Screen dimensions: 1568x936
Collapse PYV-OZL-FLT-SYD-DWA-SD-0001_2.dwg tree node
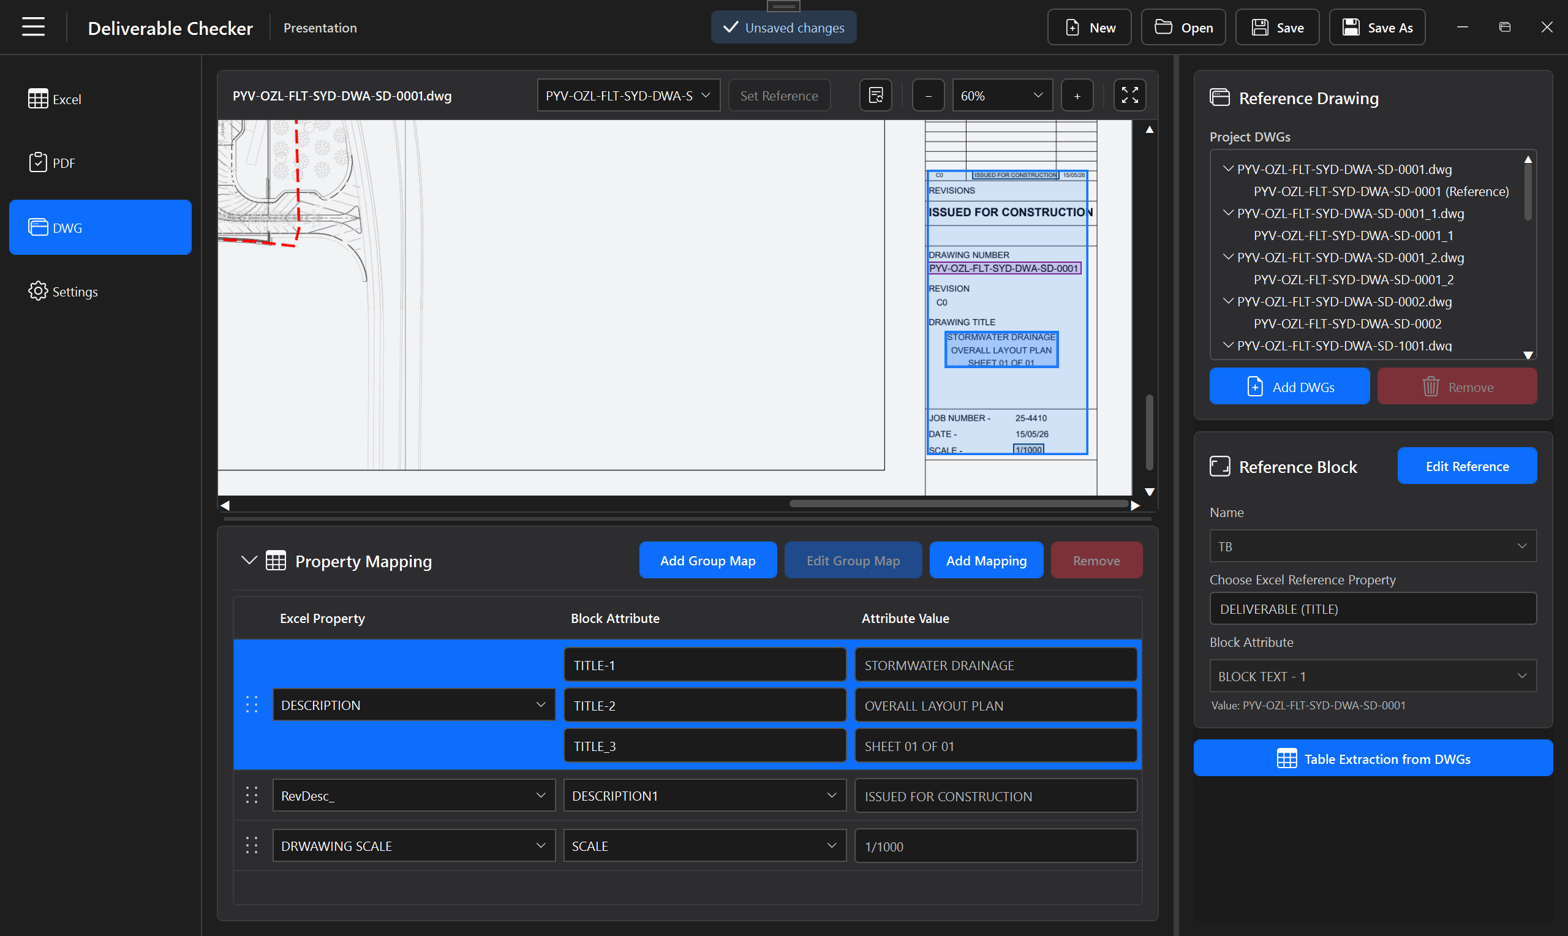[x=1227, y=257]
